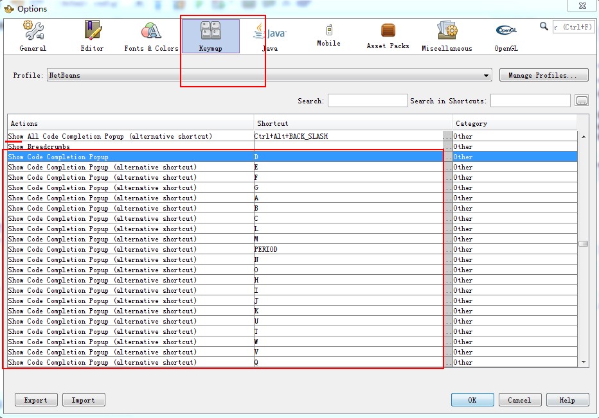Click the Cancel button

click(520, 400)
